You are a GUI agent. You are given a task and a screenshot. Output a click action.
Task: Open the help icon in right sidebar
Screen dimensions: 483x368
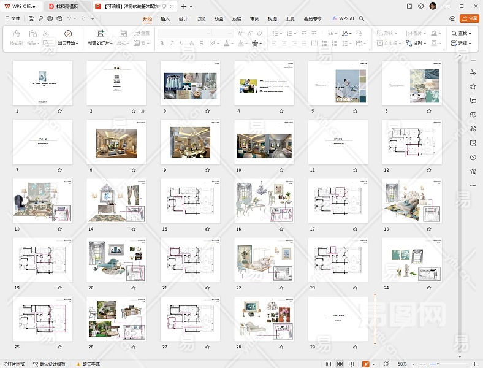pyautogui.click(x=473, y=157)
